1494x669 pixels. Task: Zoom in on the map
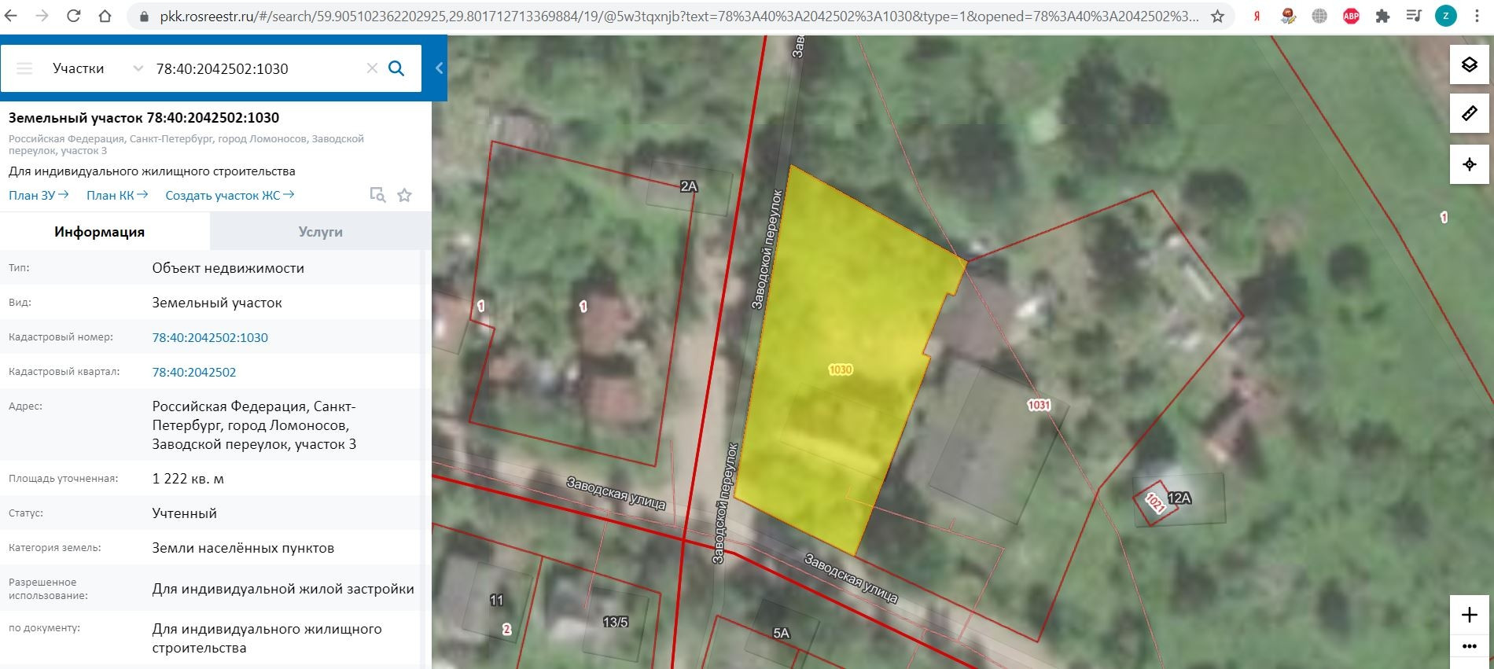coord(1470,615)
